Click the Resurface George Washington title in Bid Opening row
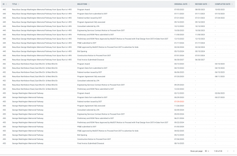The image size is (237, 156). [42, 51]
